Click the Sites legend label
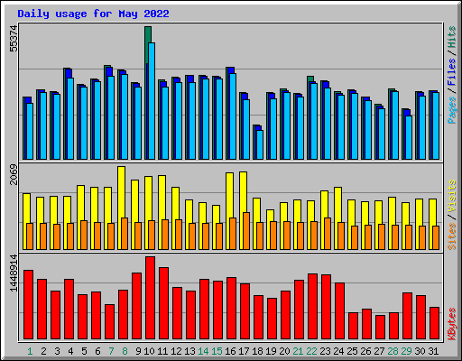 click(x=451, y=236)
